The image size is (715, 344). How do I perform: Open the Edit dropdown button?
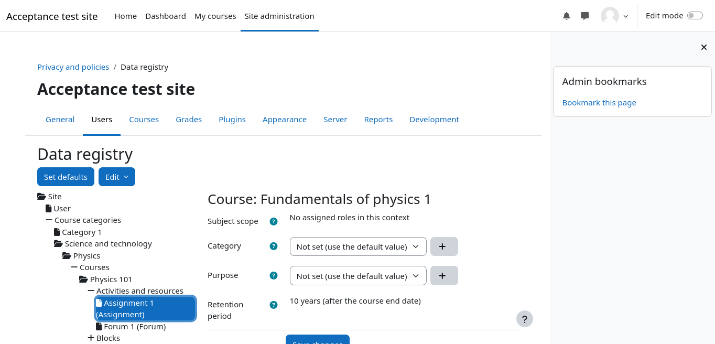point(116,177)
